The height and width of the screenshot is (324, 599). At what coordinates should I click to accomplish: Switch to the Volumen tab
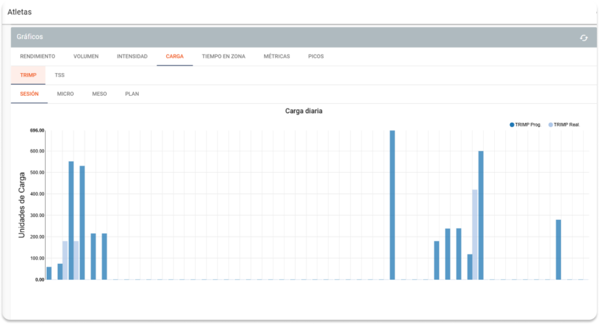point(86,57)
